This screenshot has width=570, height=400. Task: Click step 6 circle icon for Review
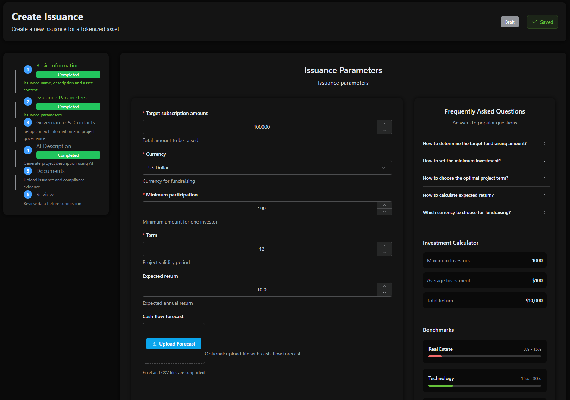(x=28, y=194)
